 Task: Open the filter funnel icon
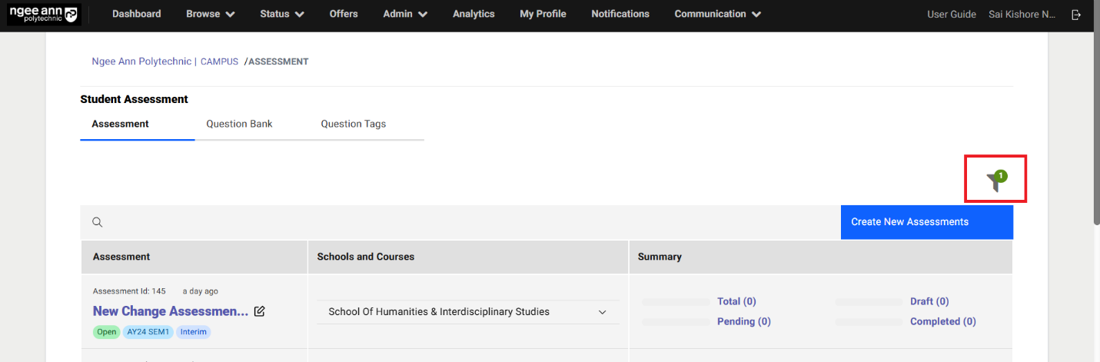click(995, 181)
